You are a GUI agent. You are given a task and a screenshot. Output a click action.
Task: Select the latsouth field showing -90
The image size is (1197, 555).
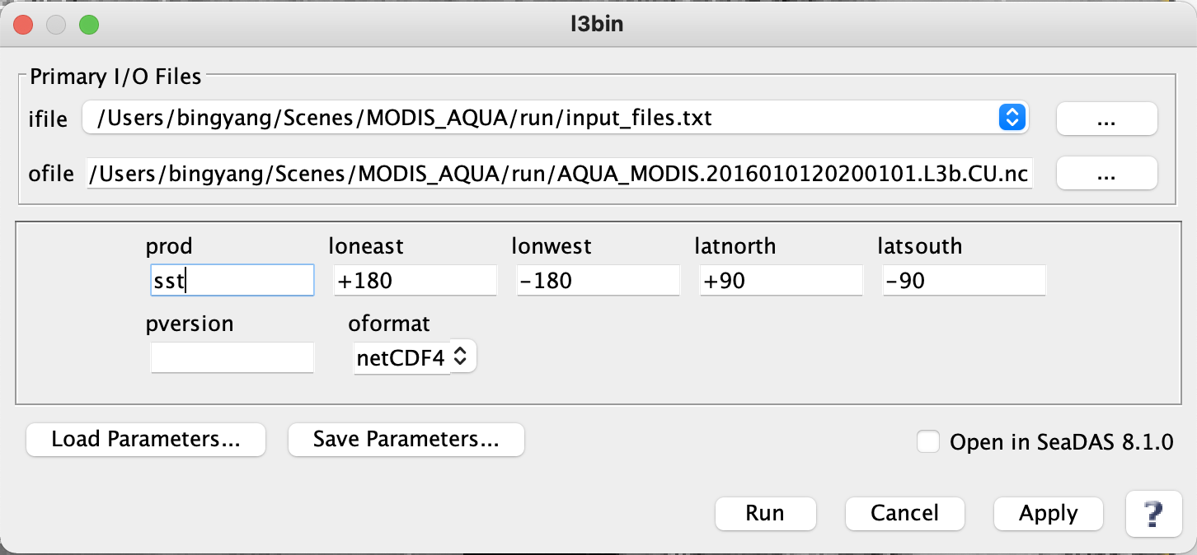coord(964,280)
